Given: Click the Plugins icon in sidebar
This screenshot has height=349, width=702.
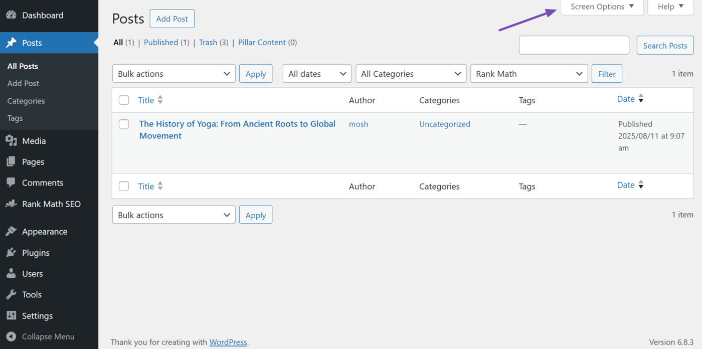Looking at the screenshot, I should click(x=11, y=252).
